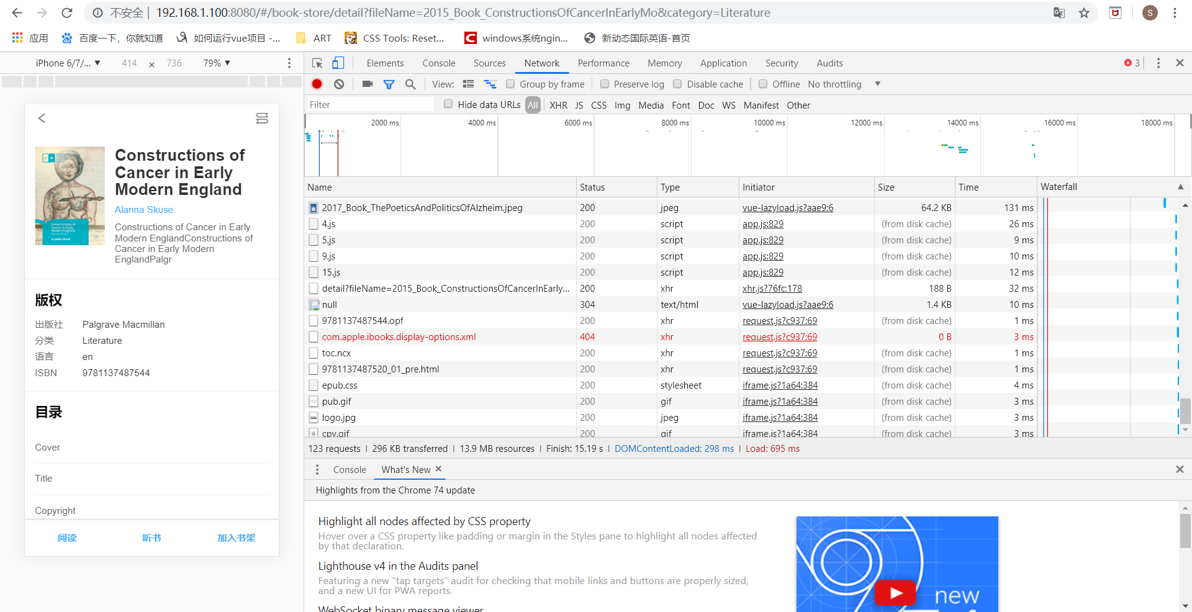Open the Sources tab
Image resolution: width=1192 pixels, height=612 pixels.
coord(489,63)
